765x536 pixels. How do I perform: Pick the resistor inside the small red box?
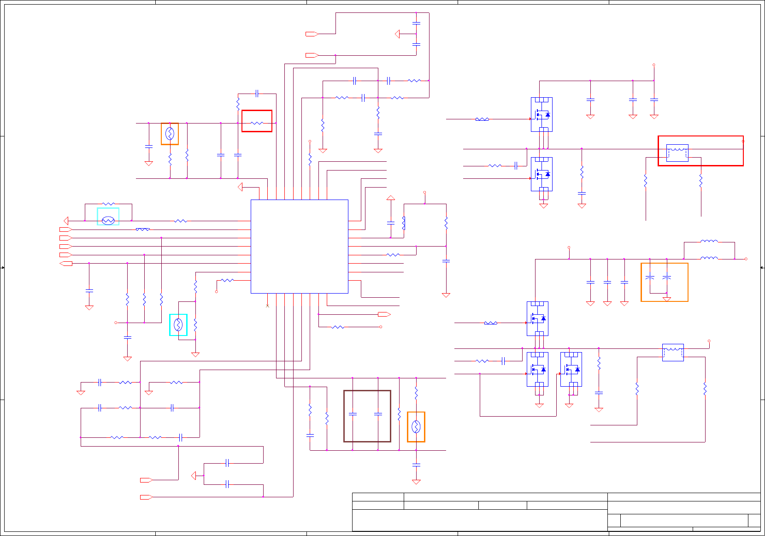[x=257, y=123]
